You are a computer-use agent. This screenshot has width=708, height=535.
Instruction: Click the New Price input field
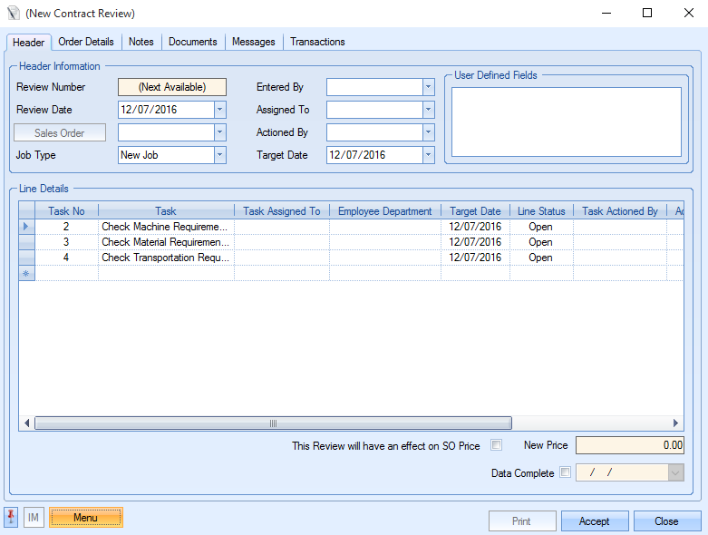click(x=630, y=445)
